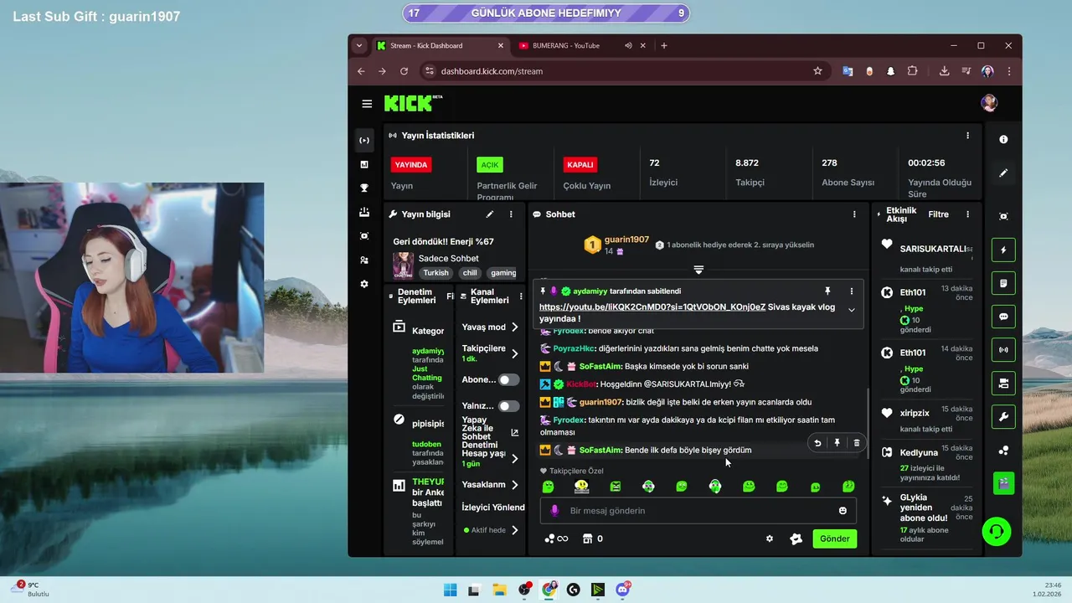1072x603 pixels.
Task: Toggle the notes widget in right rail
Action: (x=1003, y=283)
